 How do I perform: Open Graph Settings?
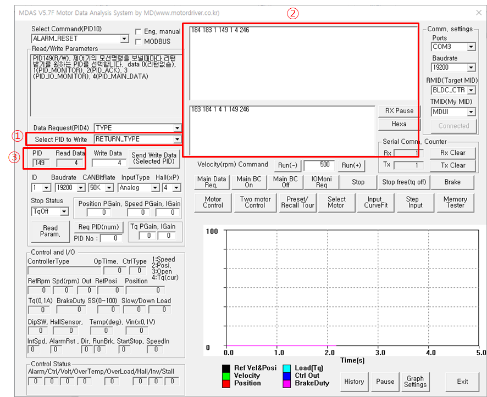415,382
